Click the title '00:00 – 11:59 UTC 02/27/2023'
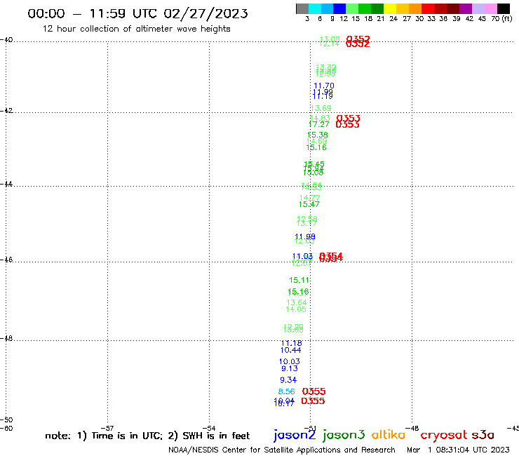The image size is (519, 456). (x=137, y=13)
